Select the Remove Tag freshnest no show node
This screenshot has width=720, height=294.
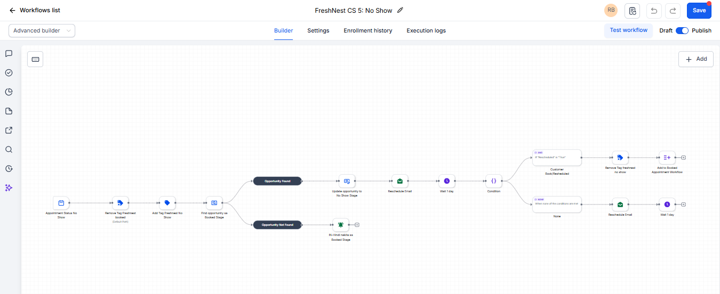620,158
